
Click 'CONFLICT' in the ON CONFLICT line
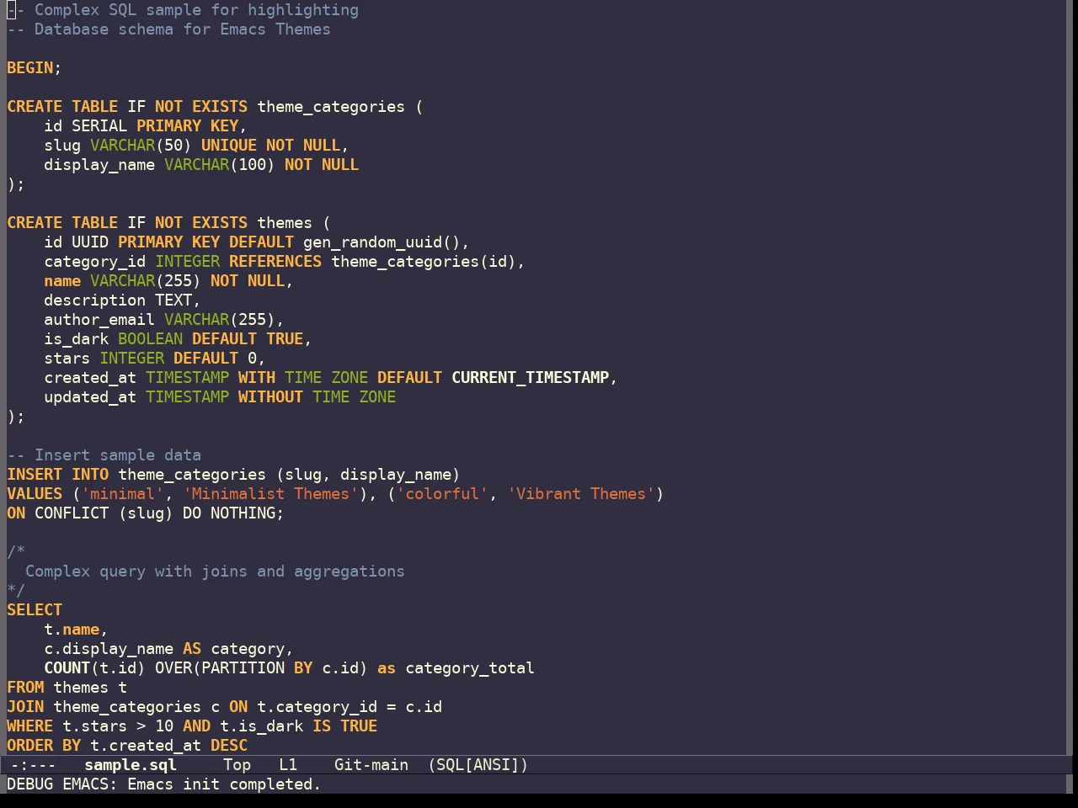click(72, 513)
